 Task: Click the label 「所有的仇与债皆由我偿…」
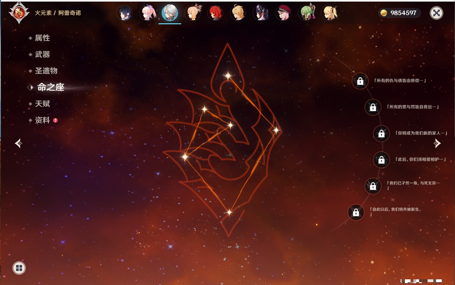click(x=400, y=81)
